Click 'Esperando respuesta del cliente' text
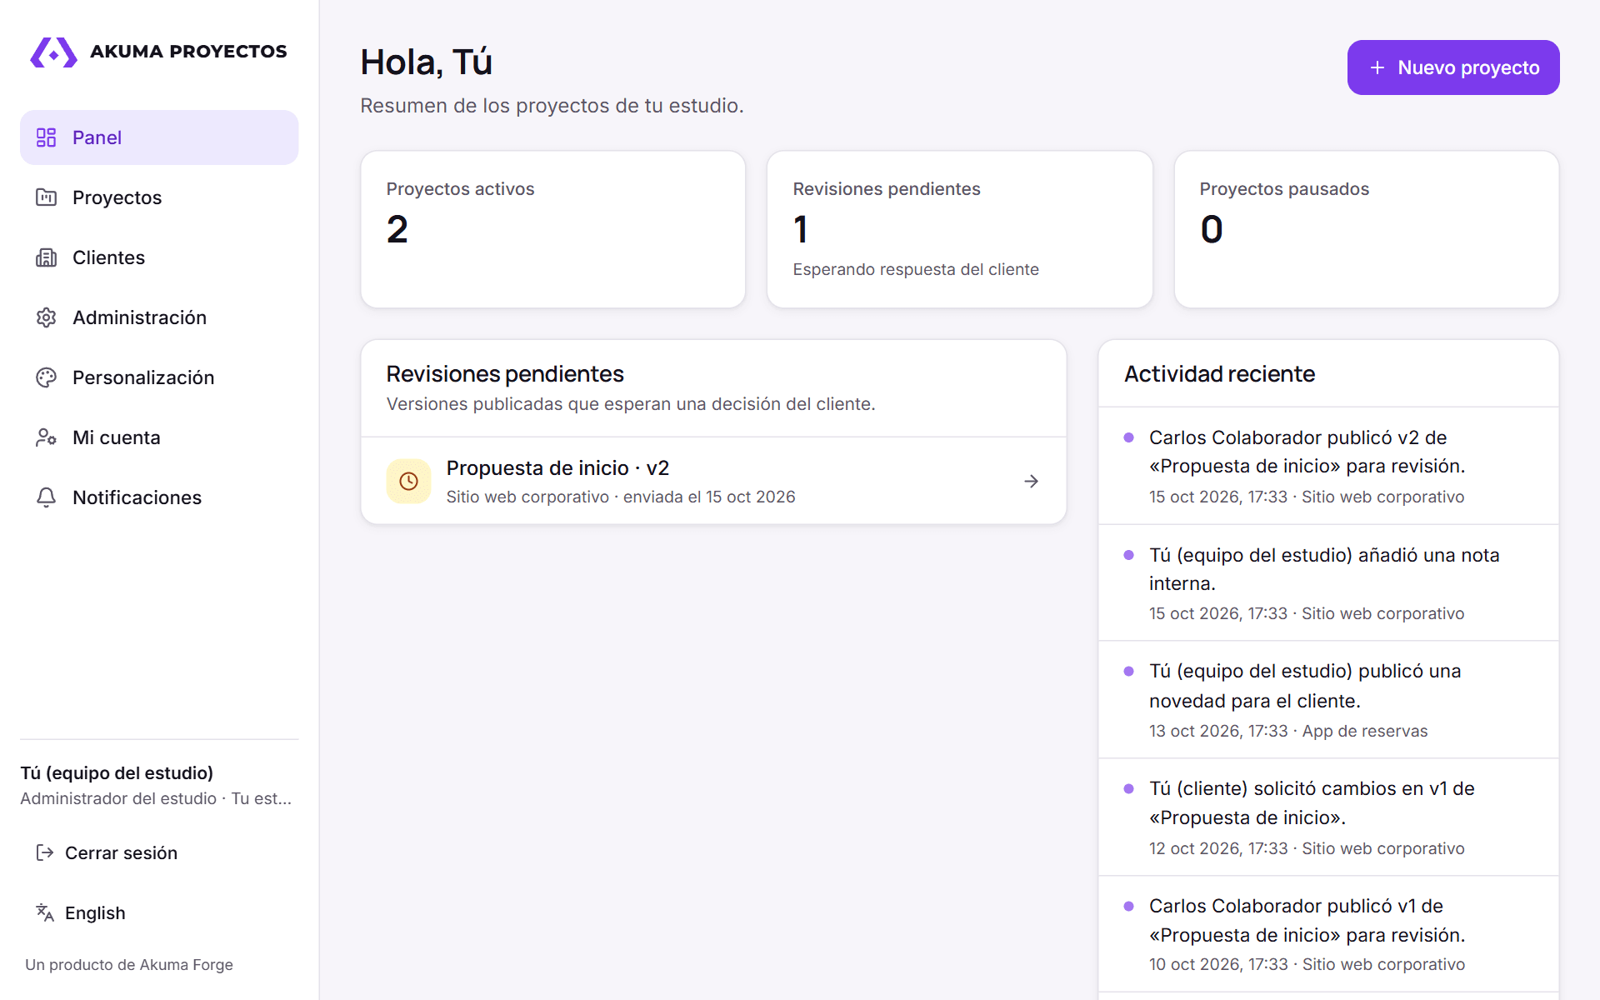This screenshot has height=1000, width=1600. pyautogui.click(x=916, y=269)
